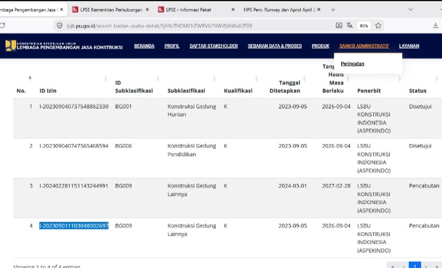Select Peringatan from Sanksi Administratif dropdown

click(352, 63)
